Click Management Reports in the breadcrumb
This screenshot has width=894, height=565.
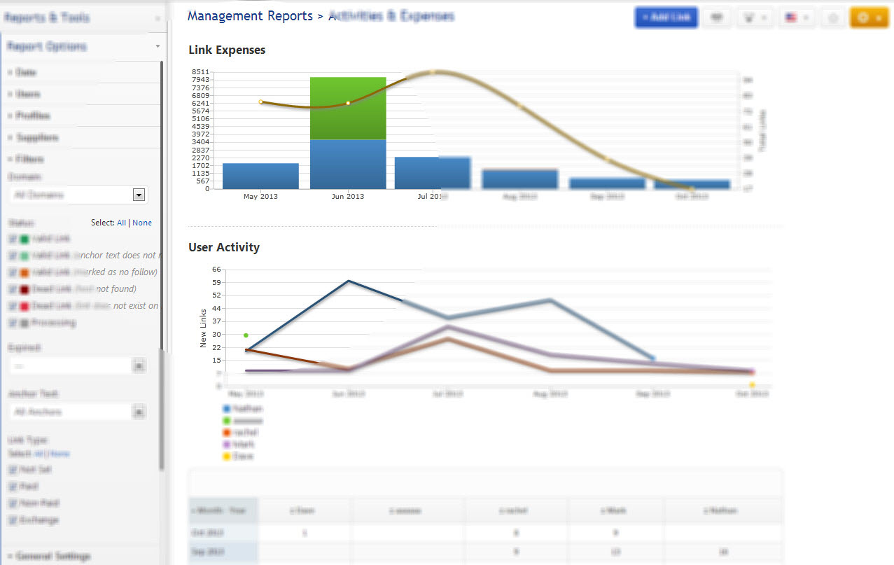point(250,16)
